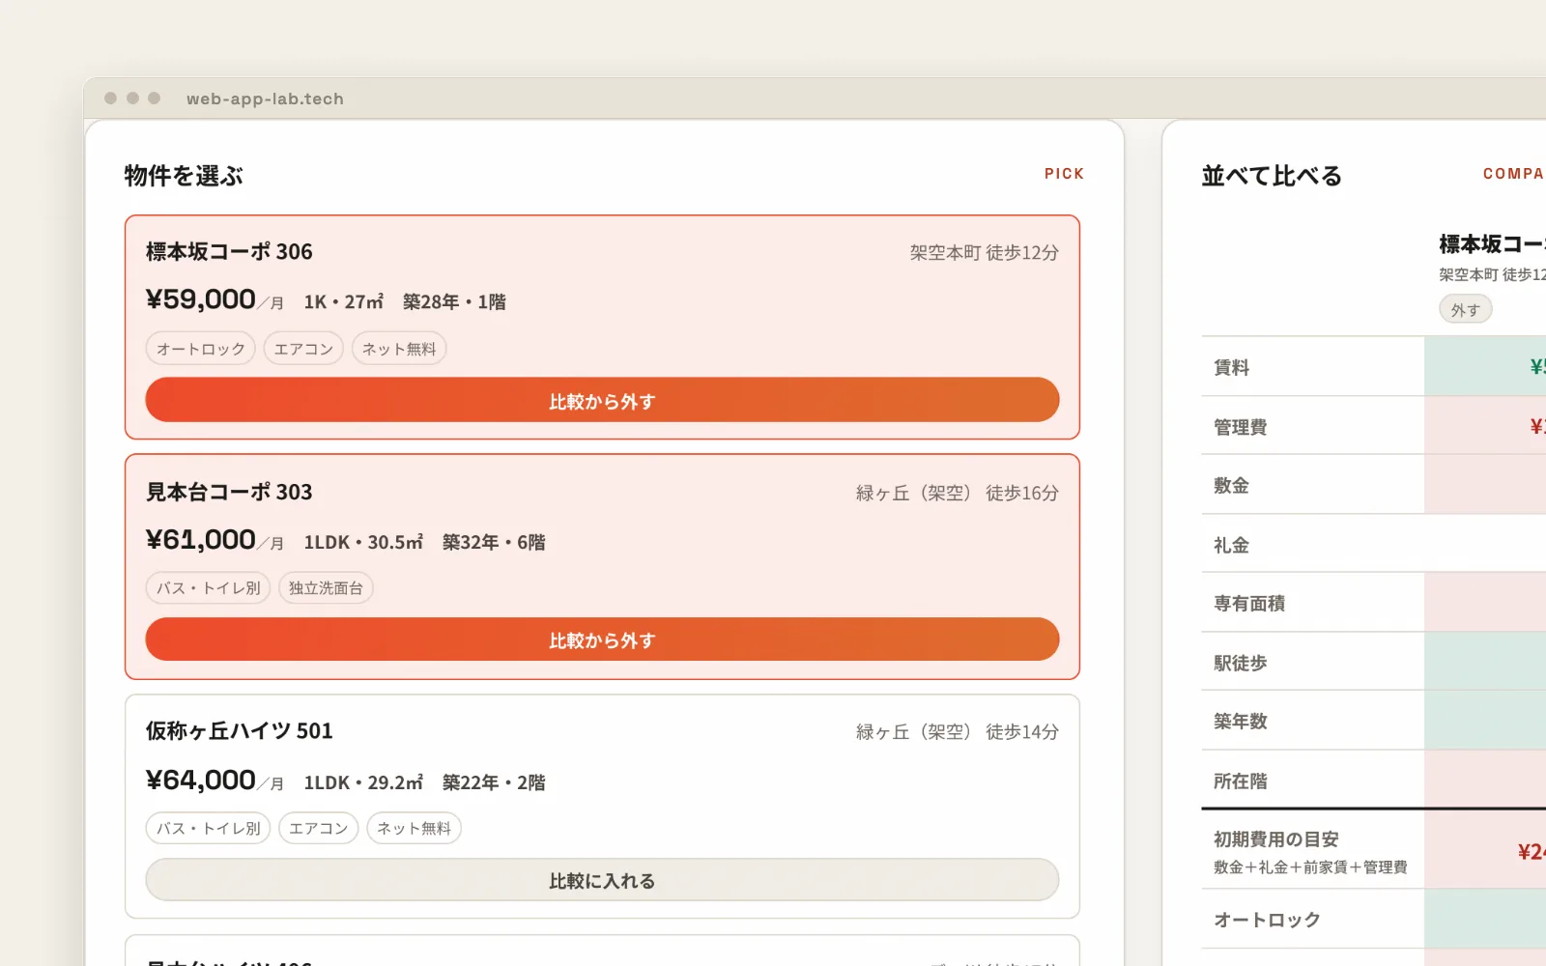This screenshot has height=966, width=1546.
Task: Click the 仮称ヶ丘ハイツ 501 card title
Action: click(x=239, y=731)
